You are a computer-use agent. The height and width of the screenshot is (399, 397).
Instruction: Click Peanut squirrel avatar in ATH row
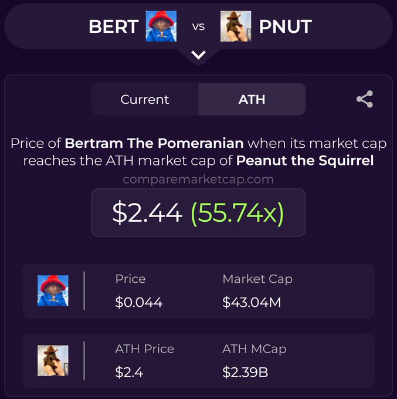53,361
